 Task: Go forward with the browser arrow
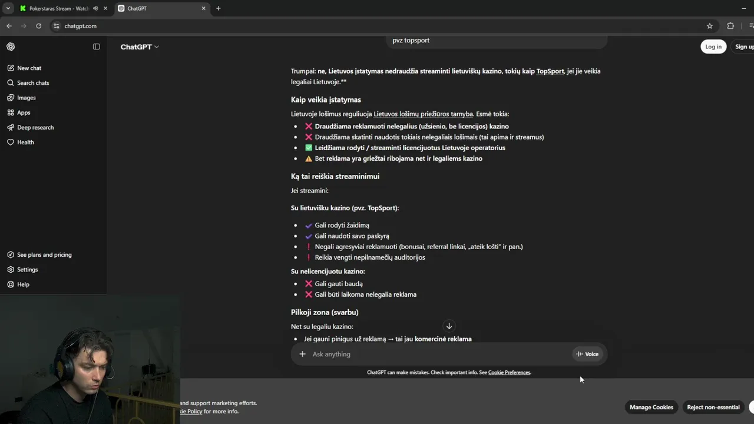click(x=24, y=26)
